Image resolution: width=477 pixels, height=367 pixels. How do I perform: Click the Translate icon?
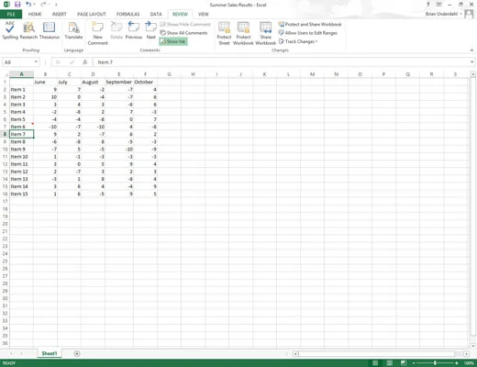pyautogui.click(x=73, y=30)
